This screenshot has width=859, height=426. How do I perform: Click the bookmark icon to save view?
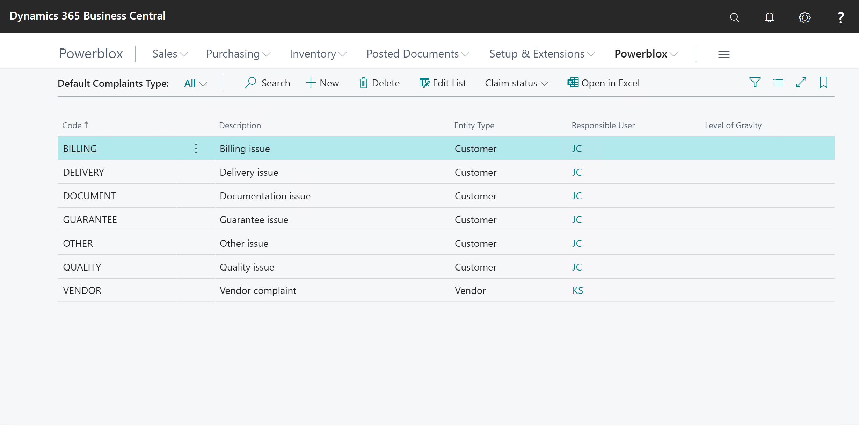pyautogui.click(x=824, y=83)
